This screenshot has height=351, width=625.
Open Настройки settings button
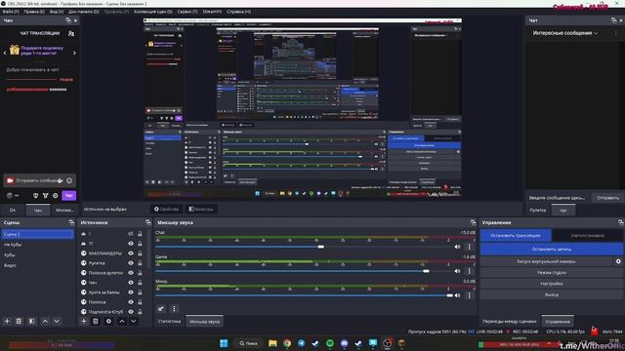click(552, 284)
